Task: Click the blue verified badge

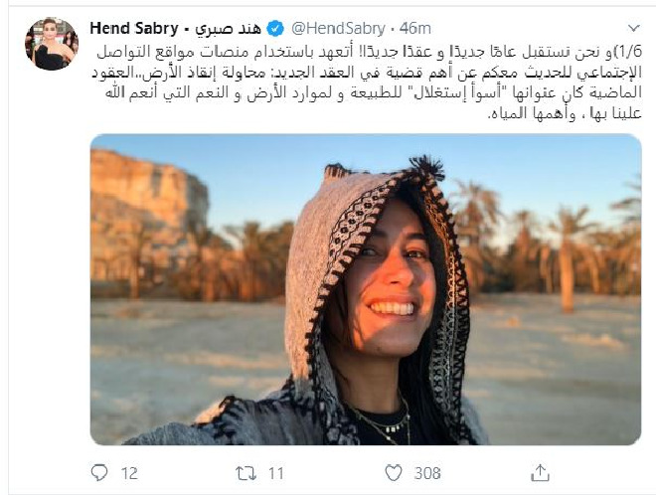Action: click(275, 29)
